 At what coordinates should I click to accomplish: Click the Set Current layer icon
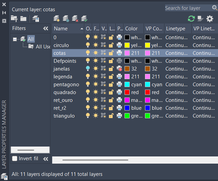[84, 19]
